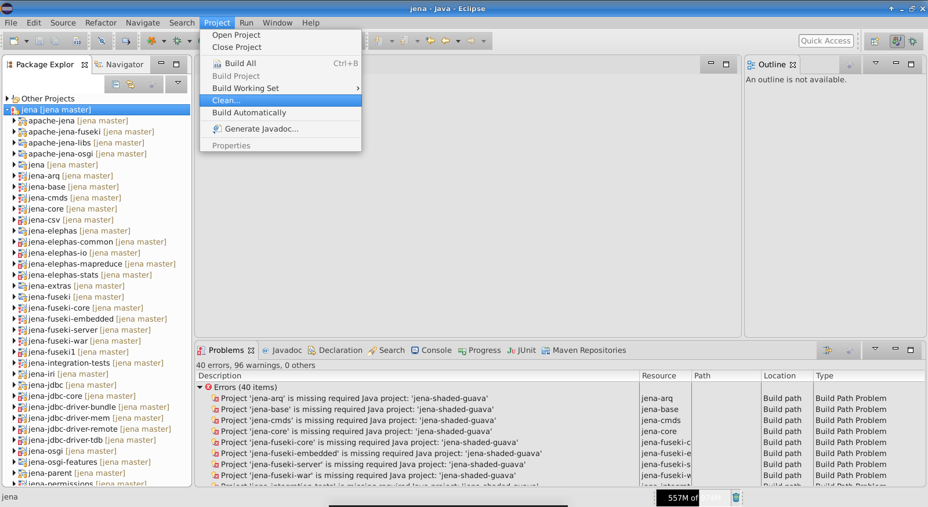Toggle the Java perspective button

897,41
